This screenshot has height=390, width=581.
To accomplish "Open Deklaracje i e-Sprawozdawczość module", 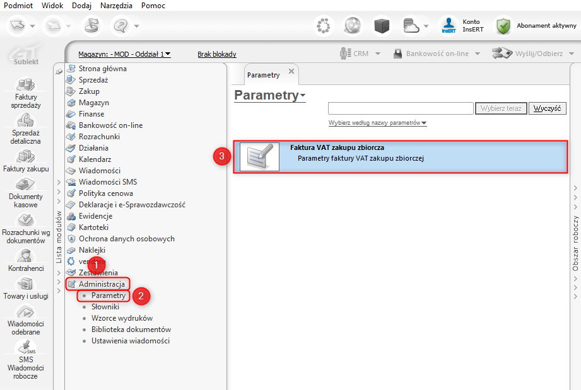I will pyautogui.click(x=126, y=205).
